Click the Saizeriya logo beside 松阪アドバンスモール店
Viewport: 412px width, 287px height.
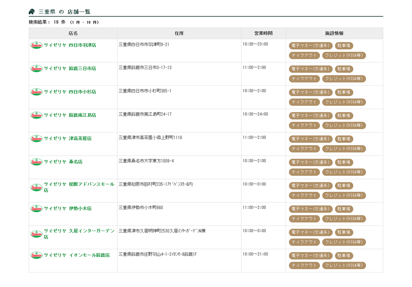click(36, 187)
